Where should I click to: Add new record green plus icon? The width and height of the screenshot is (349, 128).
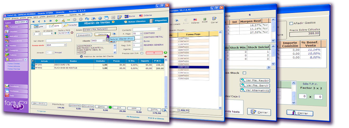coord(56,20)
